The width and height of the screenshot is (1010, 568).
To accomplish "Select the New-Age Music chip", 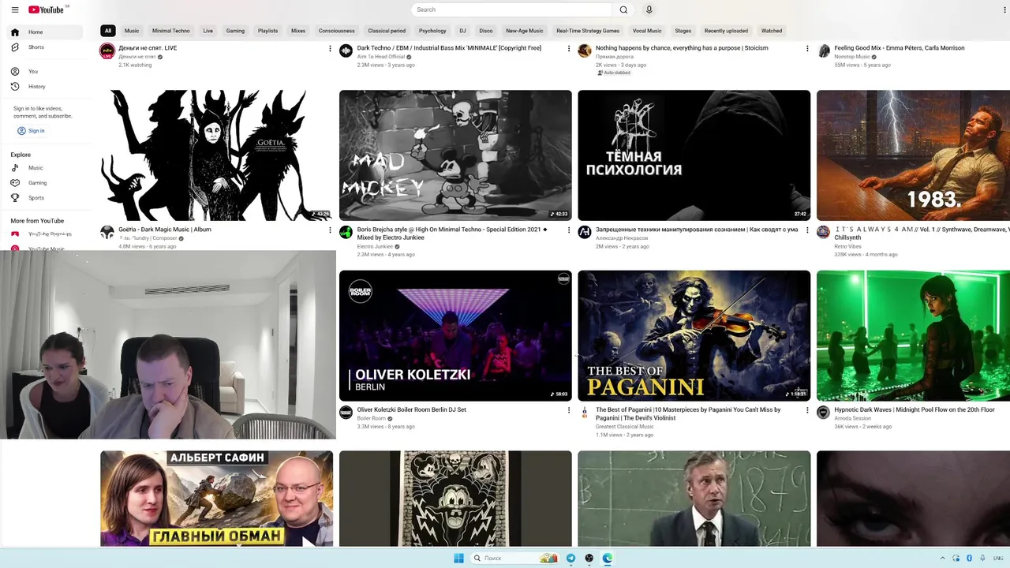I will click(525, 31).
